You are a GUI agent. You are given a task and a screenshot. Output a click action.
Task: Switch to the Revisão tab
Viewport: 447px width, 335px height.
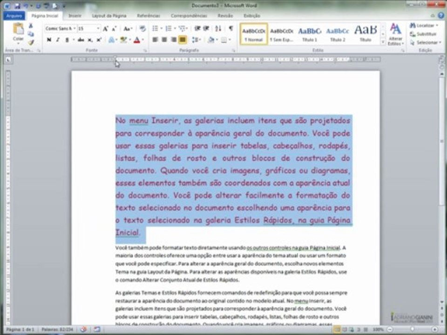(x=225, y=16)
